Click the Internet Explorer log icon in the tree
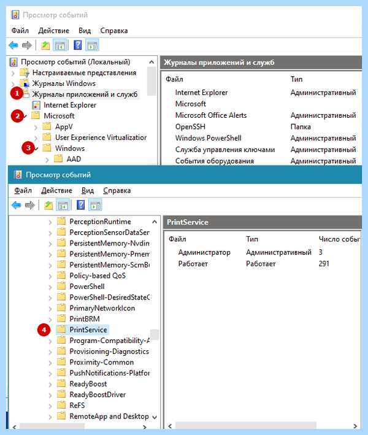This screenshot has height=435, width=368. tap(36, 105)
